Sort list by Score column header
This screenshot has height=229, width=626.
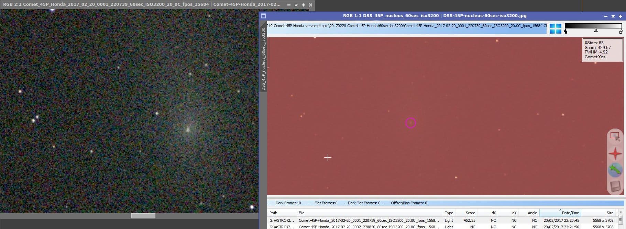[x=470, y=213]
